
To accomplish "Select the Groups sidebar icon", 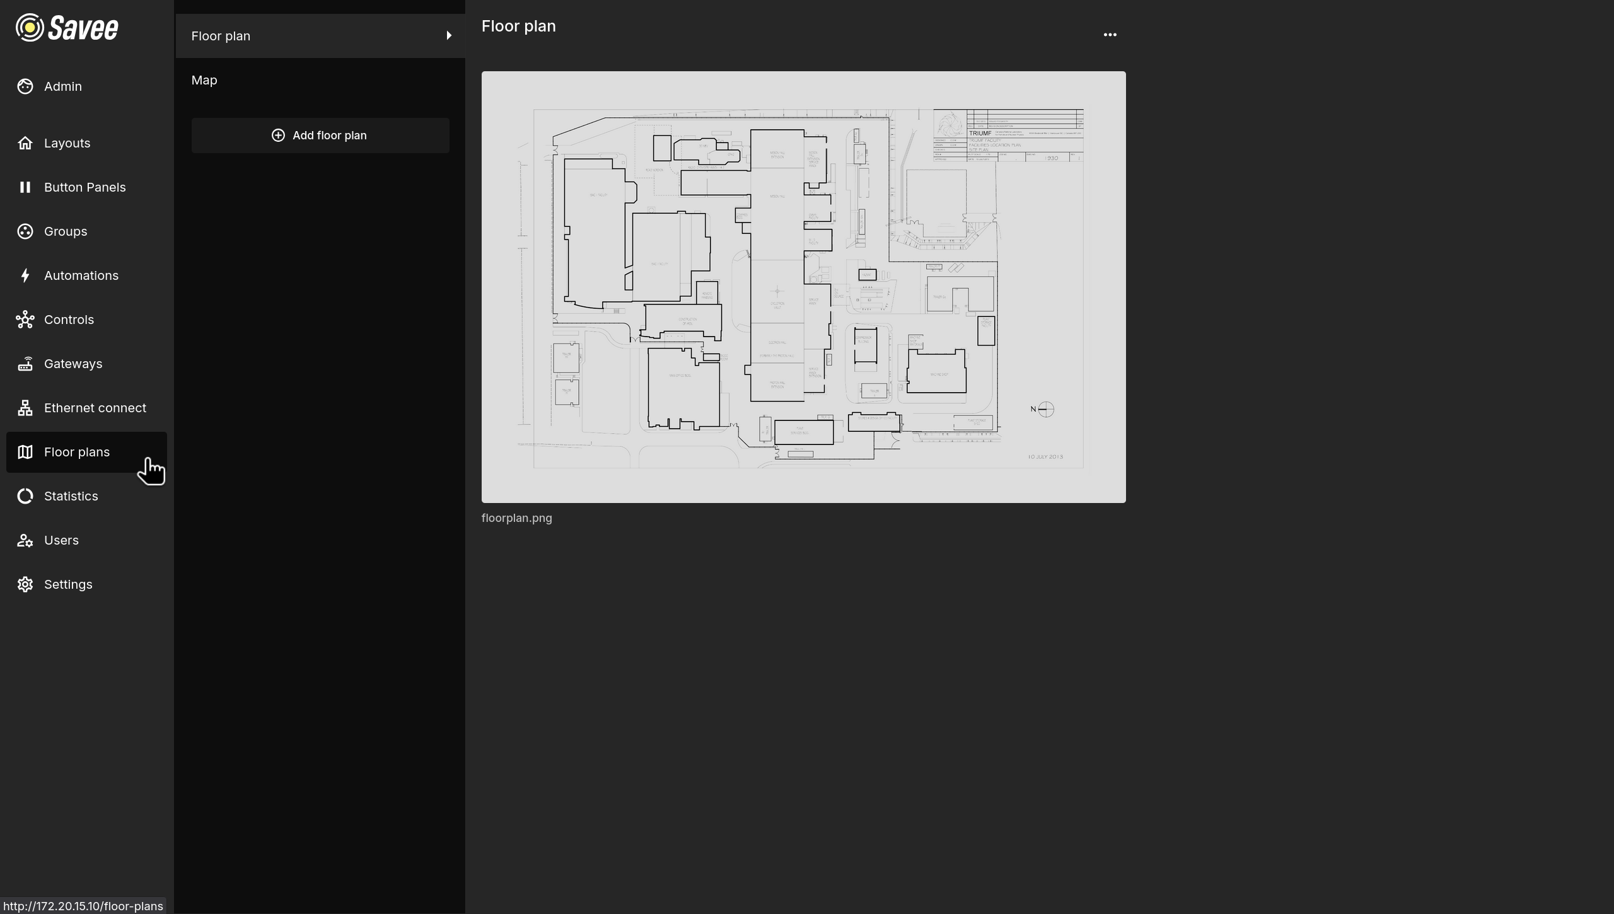I will pyautogui.click(x=25, y=231).
